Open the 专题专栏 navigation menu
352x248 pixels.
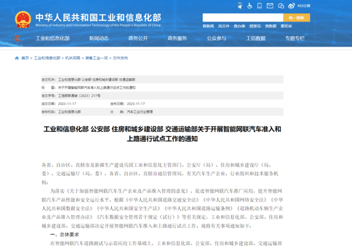pos(295,38)
